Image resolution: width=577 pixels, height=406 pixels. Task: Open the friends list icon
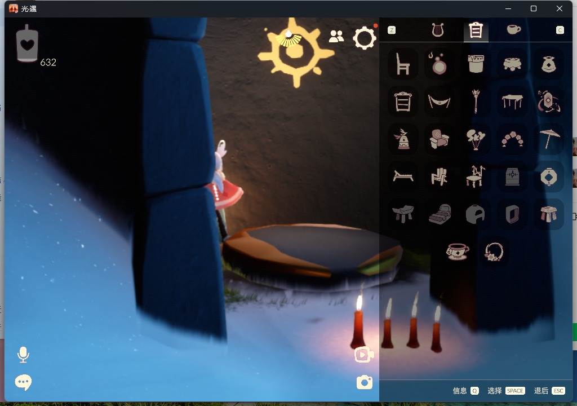(336, 36)
